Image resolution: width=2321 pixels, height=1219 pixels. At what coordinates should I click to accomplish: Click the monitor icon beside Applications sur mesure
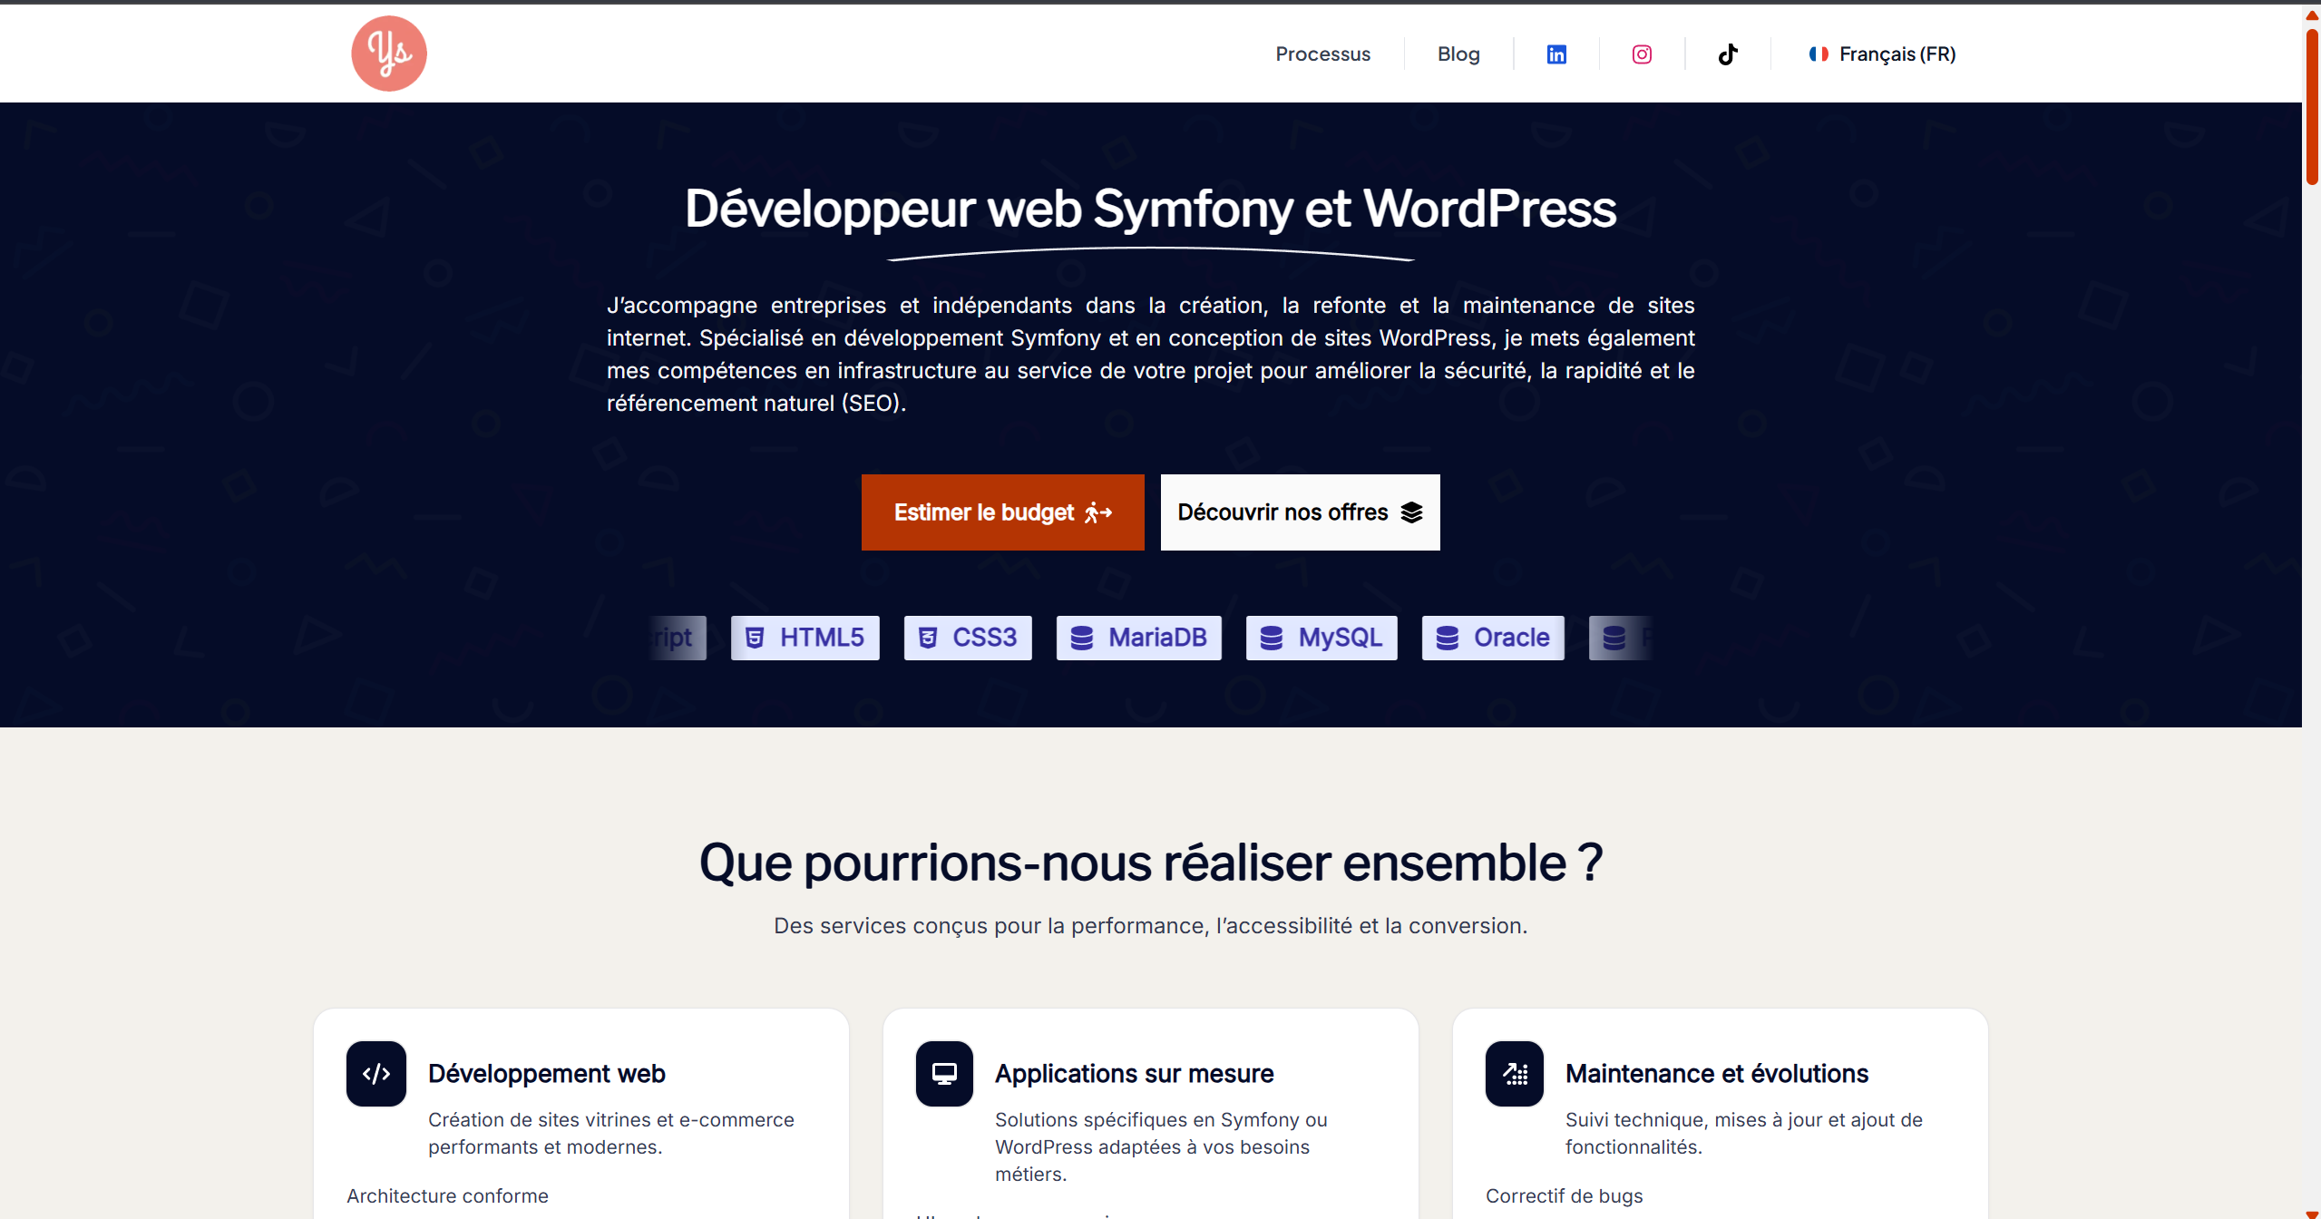[944, 1074]
